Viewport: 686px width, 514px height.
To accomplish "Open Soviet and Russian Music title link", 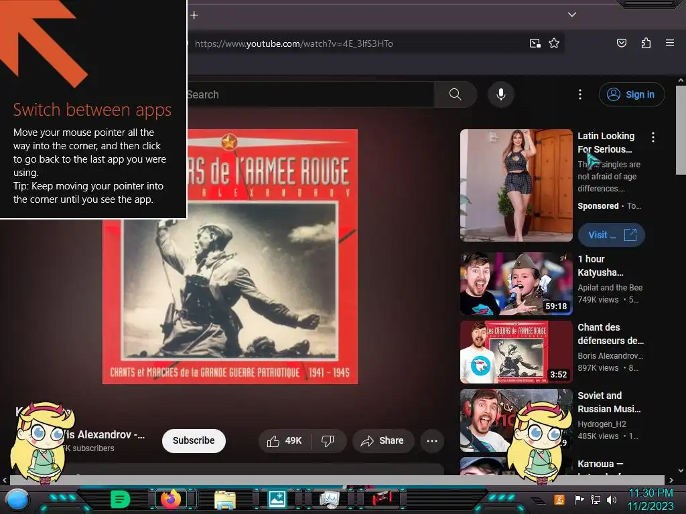I will point(609,402).
